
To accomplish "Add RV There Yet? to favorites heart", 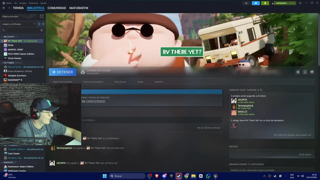I will [x=312, y=72].
